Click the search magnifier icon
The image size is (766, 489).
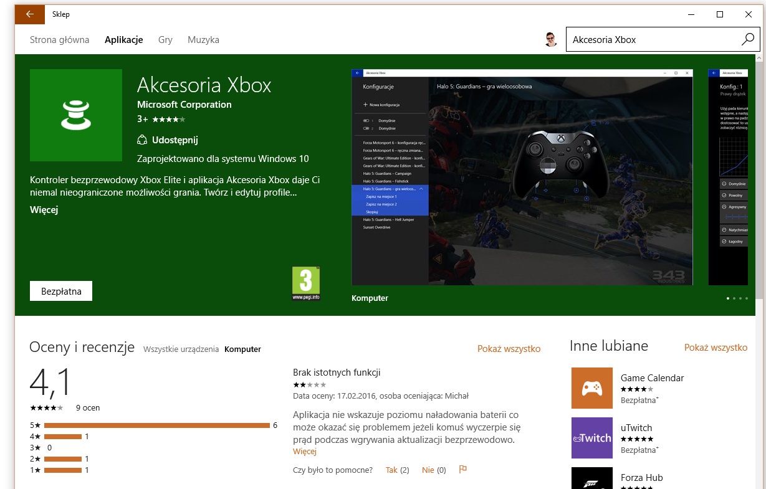point(748,39)
